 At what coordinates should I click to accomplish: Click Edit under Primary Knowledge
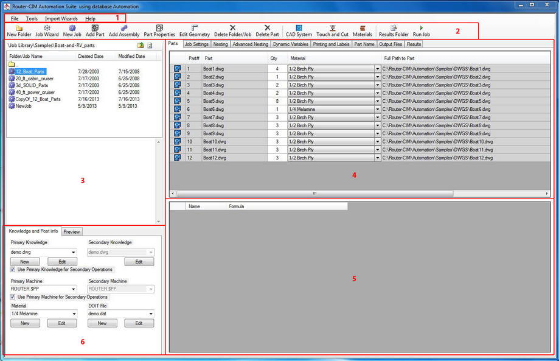coord(62,262)
